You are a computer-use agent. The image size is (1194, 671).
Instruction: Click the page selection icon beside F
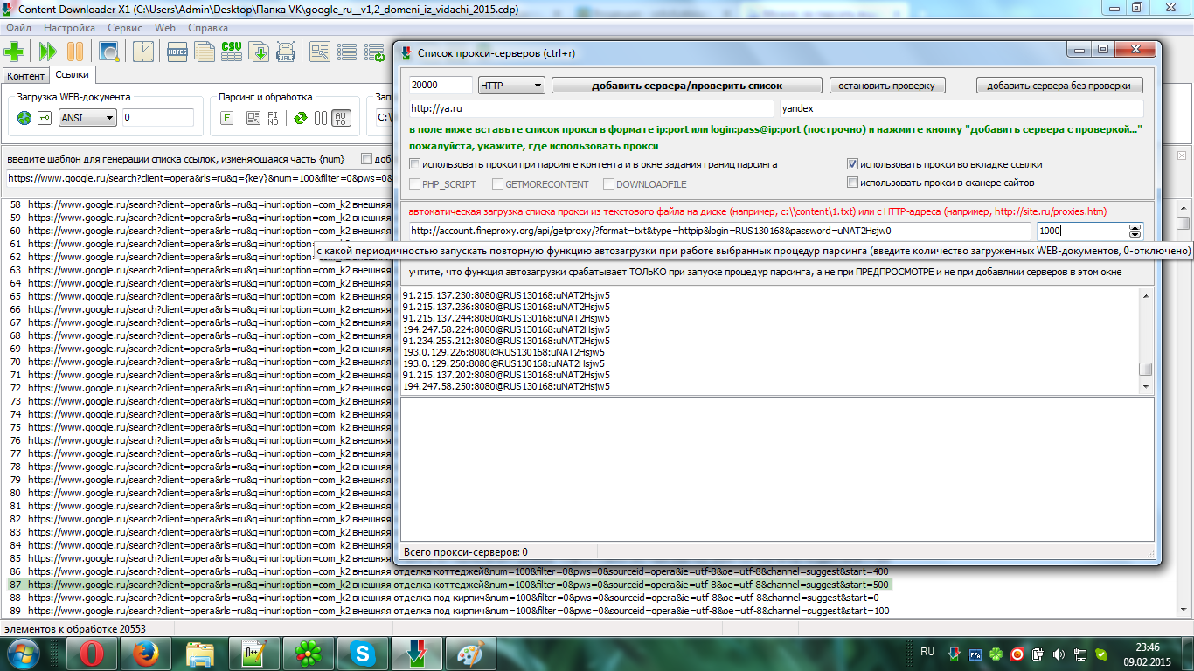253,118
